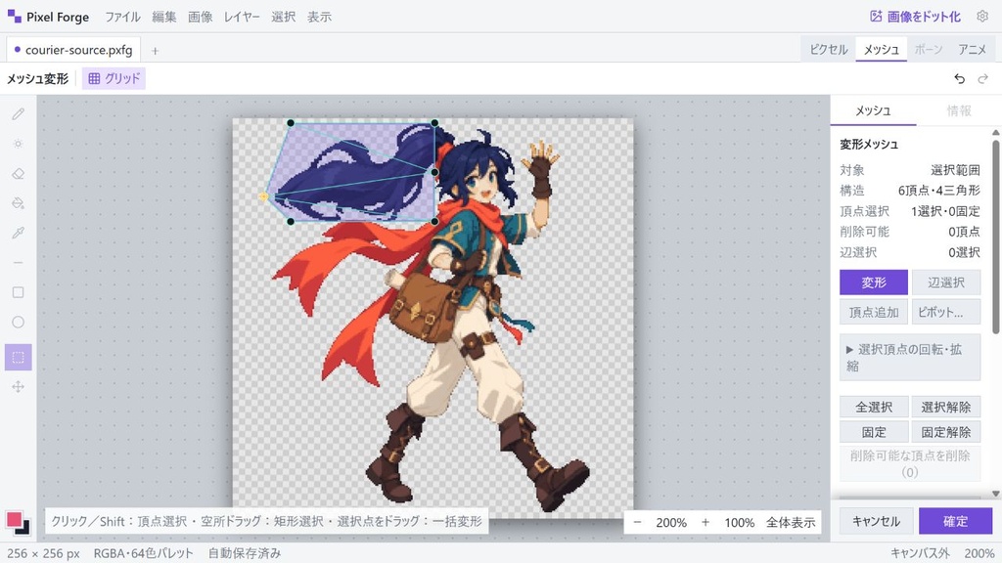The width and height of the screenshot is (1002, 563).
Task: Click the pink foreground color swatch
Action: click(14, 519)
